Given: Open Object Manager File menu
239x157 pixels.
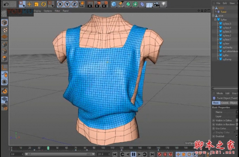Looking at the screenshot, I should point(218,3).
